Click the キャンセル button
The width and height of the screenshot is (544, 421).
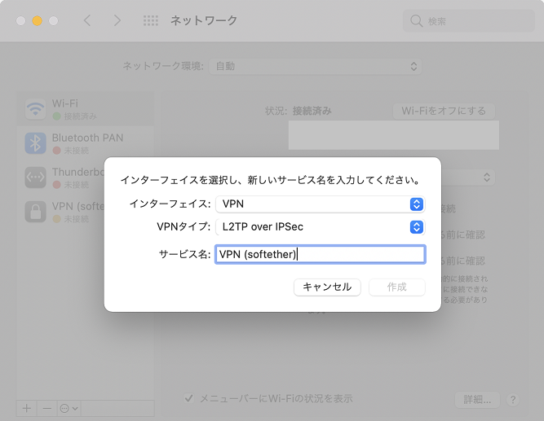(x=327, y=287)
